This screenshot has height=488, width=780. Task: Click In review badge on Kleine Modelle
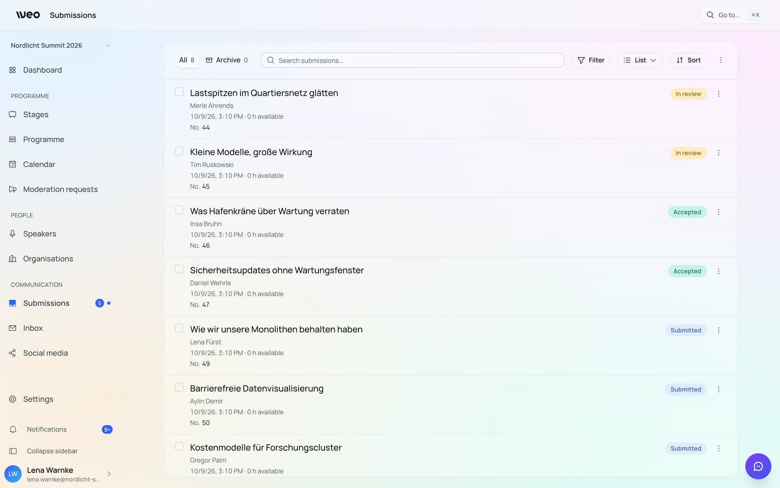point(688,153)
